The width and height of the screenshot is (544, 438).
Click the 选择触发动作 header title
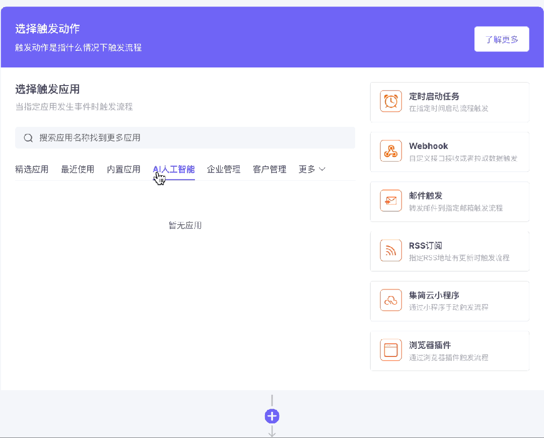pos(47,28)
